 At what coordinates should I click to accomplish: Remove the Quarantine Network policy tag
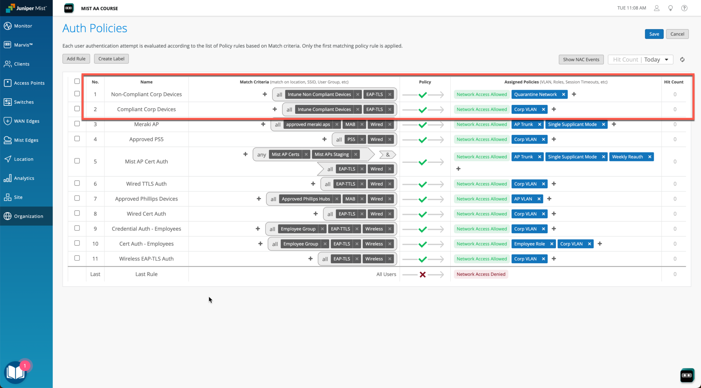coord(564,94)
